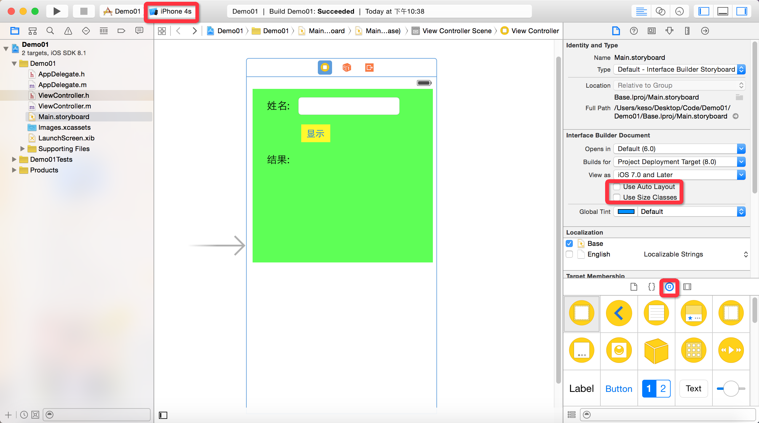The image size is (759, 423).
Task: Toggle the document outline button
Action: pos(163,415)
